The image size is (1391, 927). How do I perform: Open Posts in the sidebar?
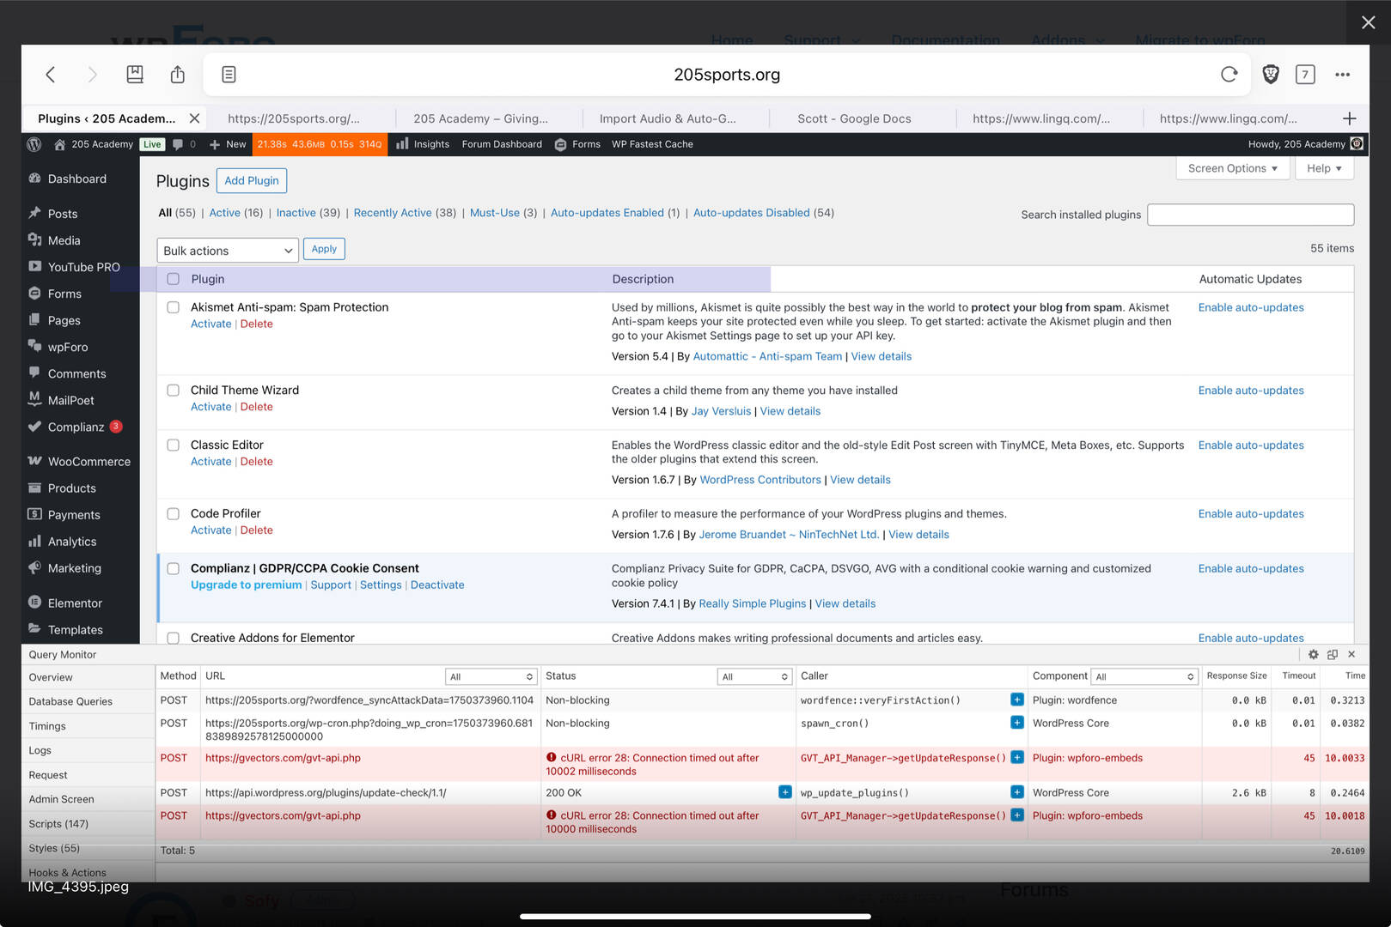tap(63, 214)
